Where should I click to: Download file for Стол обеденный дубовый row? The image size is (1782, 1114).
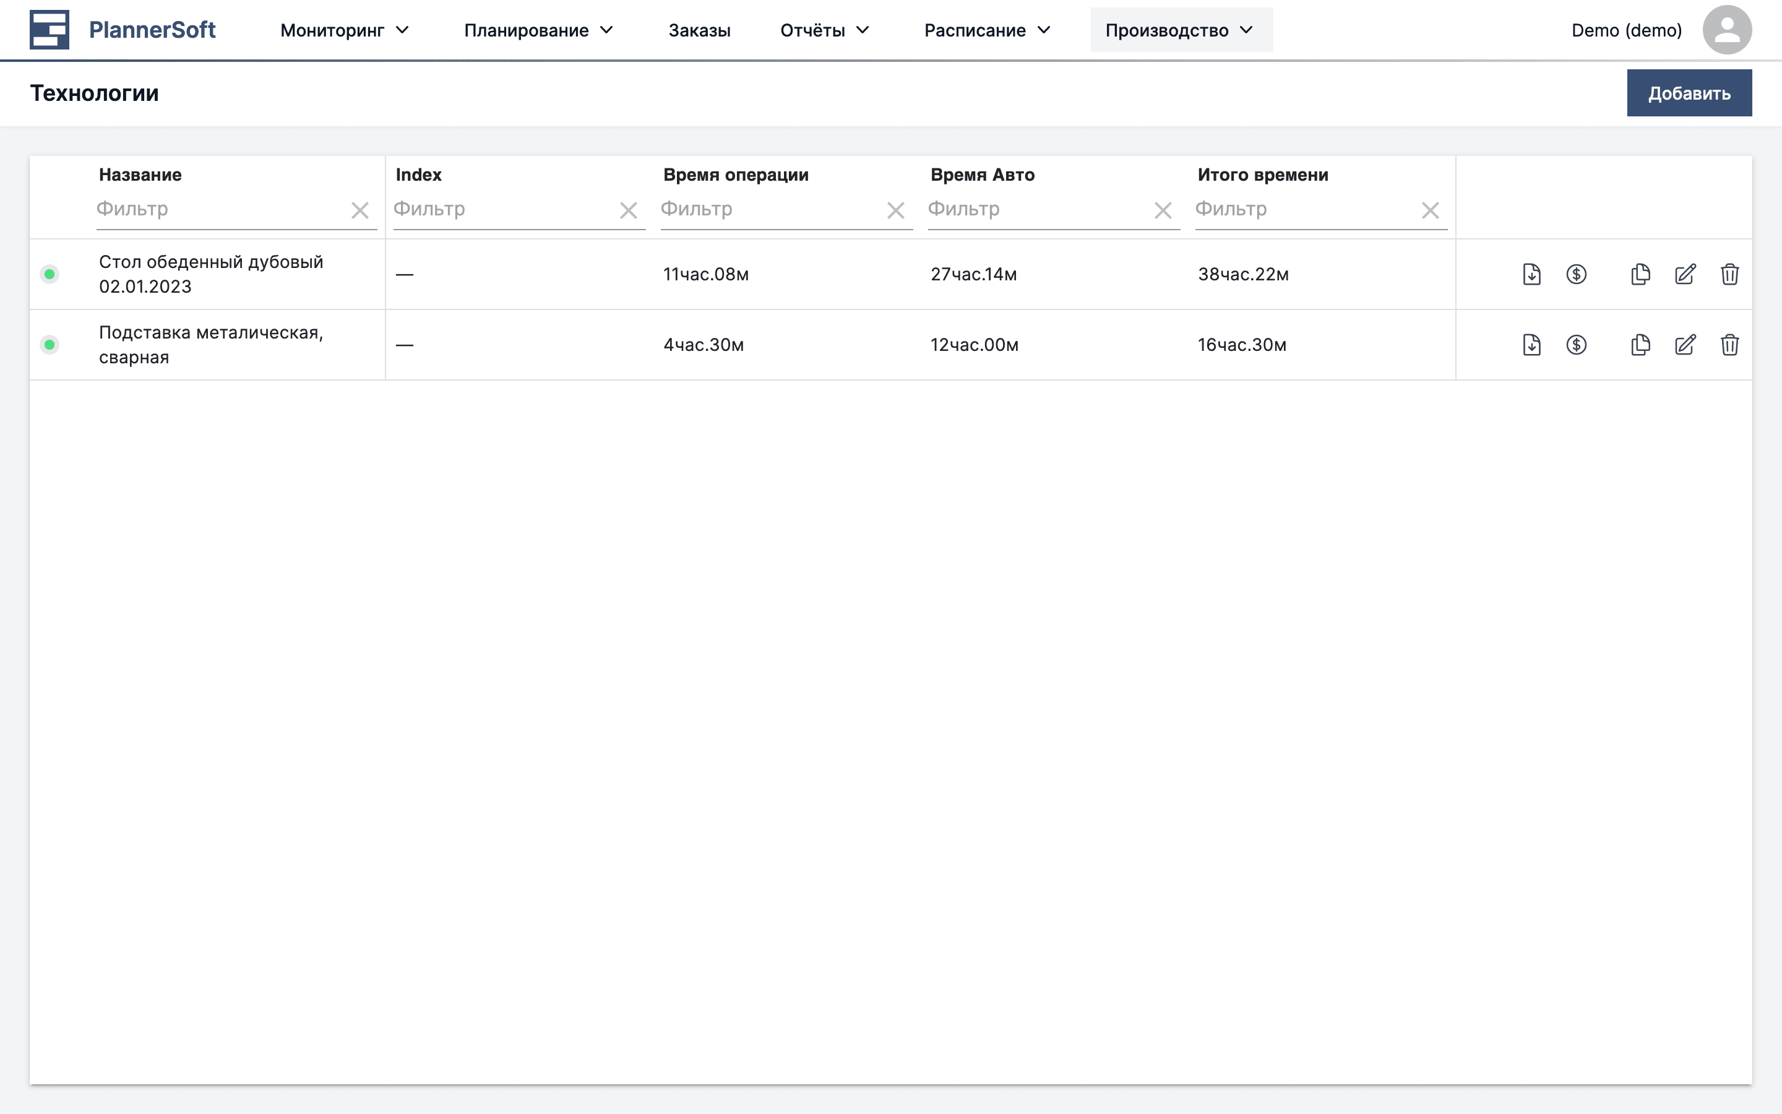pyautogui.click(x=1531, y=274)
